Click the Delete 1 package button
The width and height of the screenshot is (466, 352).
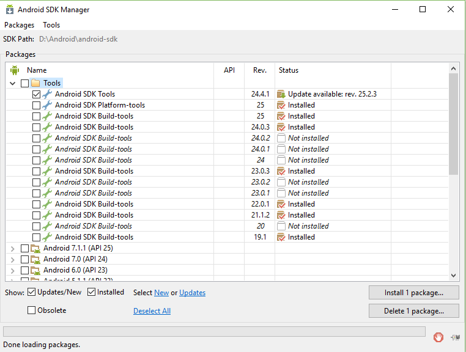tap(413, 310)
